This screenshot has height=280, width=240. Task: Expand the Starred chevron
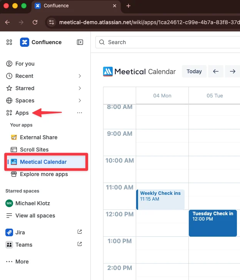coord(80,88)
